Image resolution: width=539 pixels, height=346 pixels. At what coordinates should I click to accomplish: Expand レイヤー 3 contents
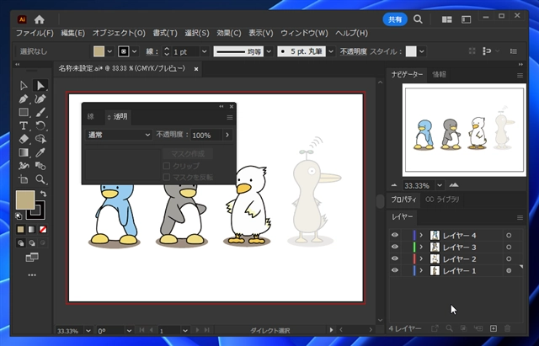(x=421, y=247)
